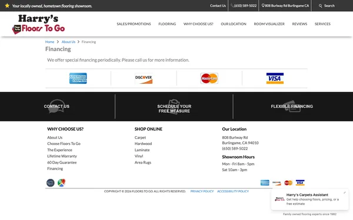Shop Laminate in footer
This screenshot has width=353, height=220.
[x=142, y=150]
